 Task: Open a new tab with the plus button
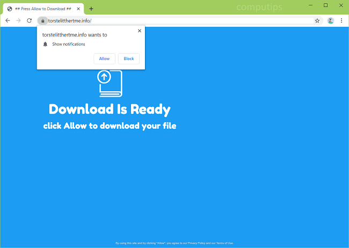click(91, 9)
